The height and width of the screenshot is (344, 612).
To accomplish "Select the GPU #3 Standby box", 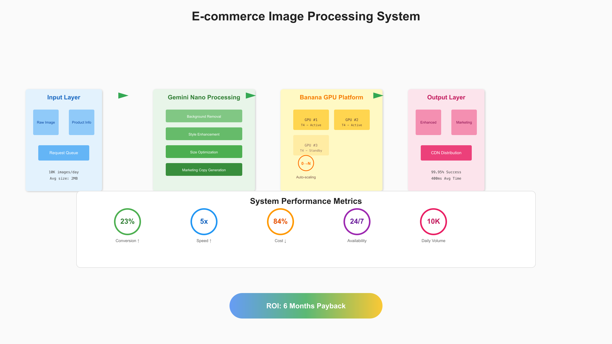I will pos(311,145).
